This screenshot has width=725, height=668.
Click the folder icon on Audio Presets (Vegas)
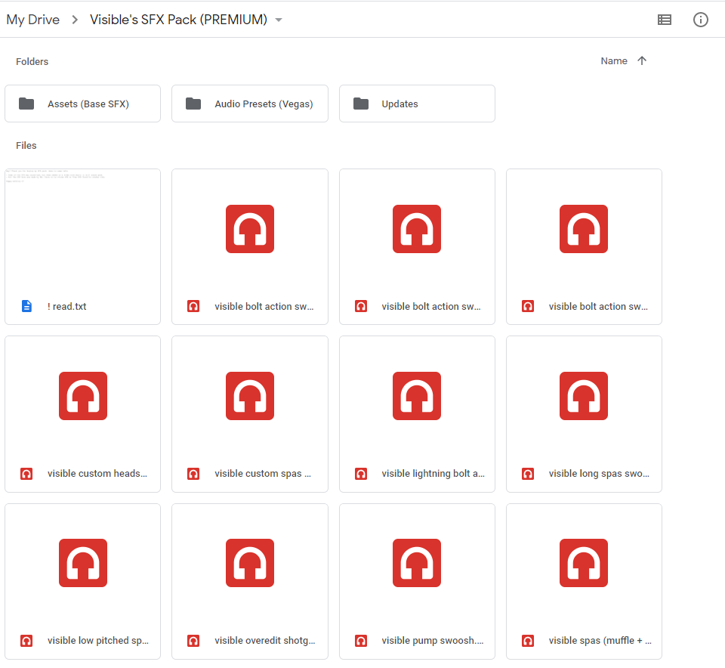pyautogui.click(x=193, y=104)
